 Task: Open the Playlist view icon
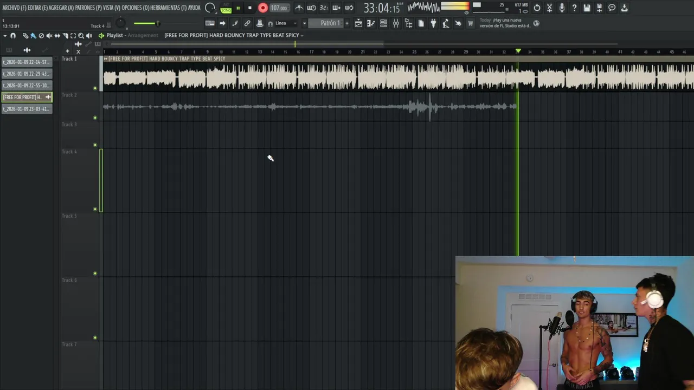point(358,23)
